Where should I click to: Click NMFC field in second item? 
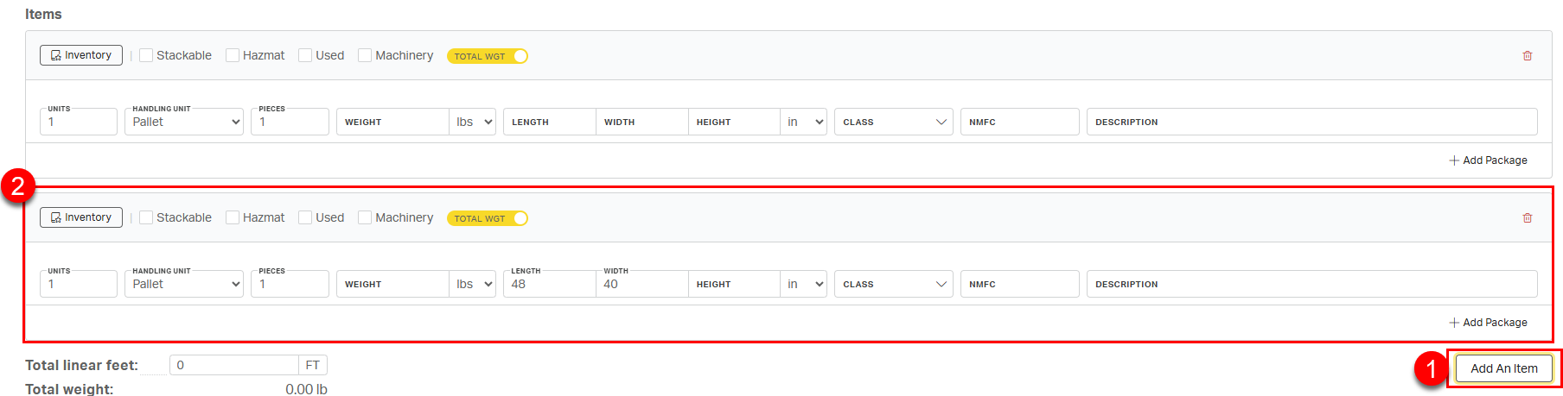[x=1019, y=284]
